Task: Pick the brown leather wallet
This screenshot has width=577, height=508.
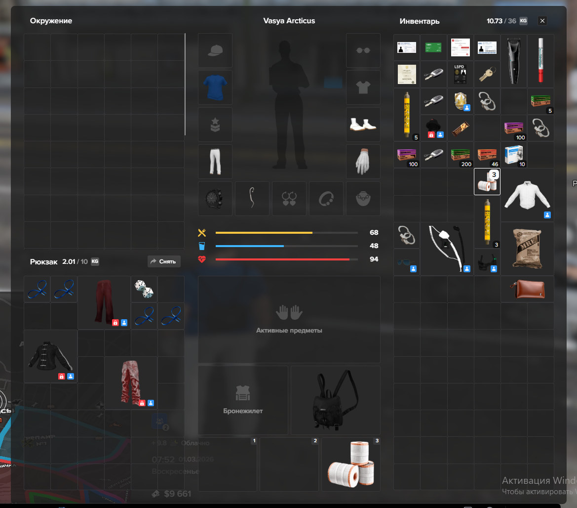Action: point(527,289)
